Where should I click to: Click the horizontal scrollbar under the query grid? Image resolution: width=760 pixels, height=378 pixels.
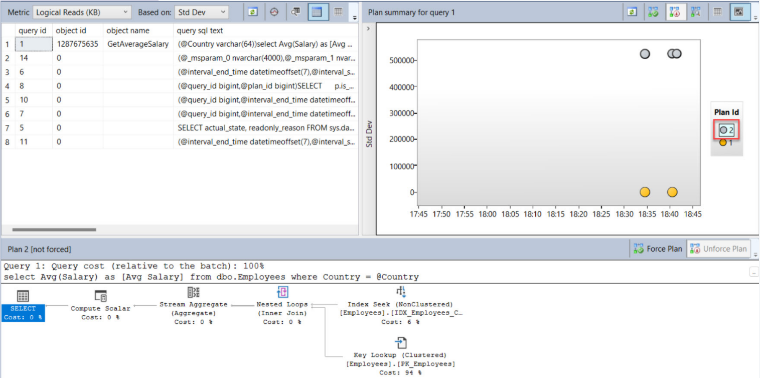pos(54,230)
